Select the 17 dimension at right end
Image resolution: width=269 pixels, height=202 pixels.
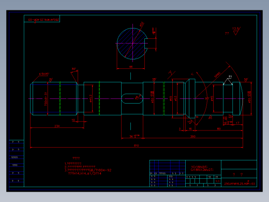[x=237, y=123]
